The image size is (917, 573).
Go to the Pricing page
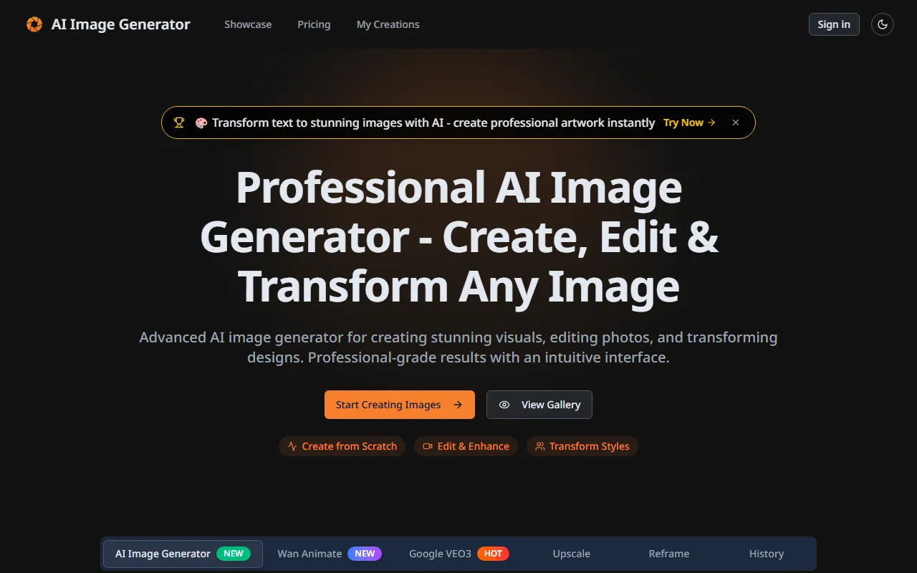click(314, 24)
